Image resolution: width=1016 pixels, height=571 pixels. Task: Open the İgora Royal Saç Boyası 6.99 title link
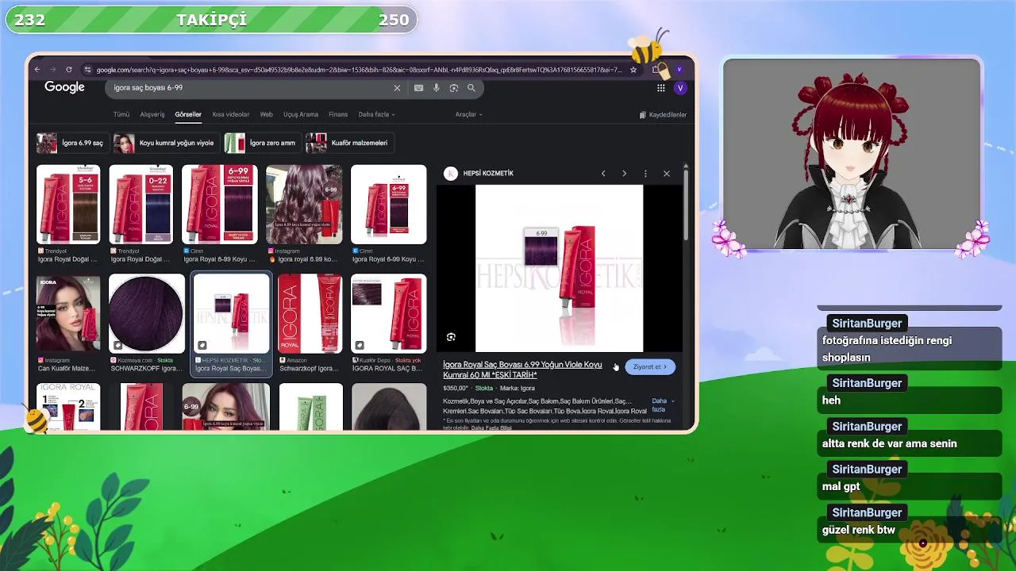click(522, 370)
